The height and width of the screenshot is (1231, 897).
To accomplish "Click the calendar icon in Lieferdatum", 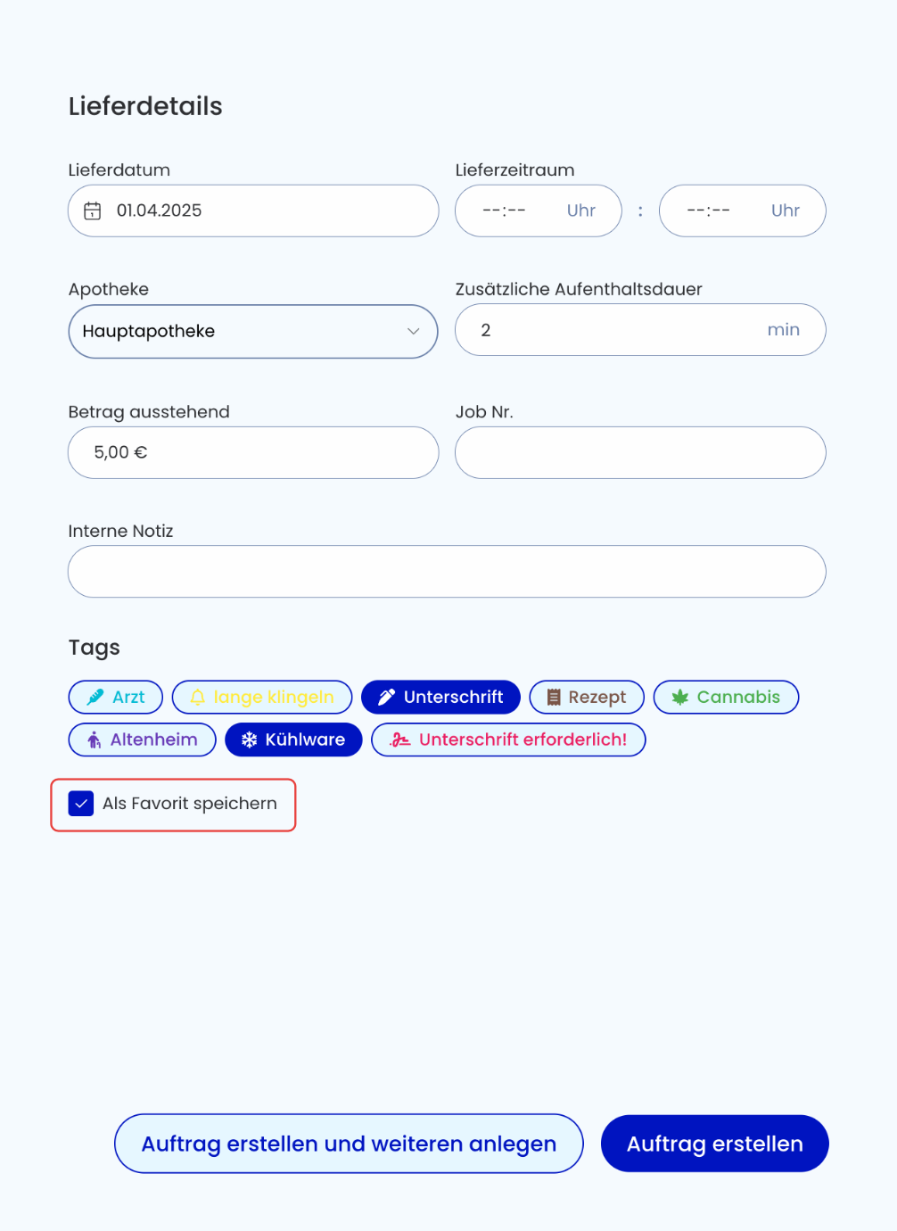I will 92,211.
